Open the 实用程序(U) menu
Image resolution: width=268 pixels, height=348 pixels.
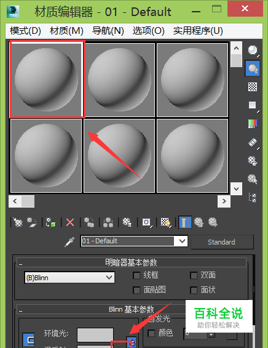tap(198, 31)
